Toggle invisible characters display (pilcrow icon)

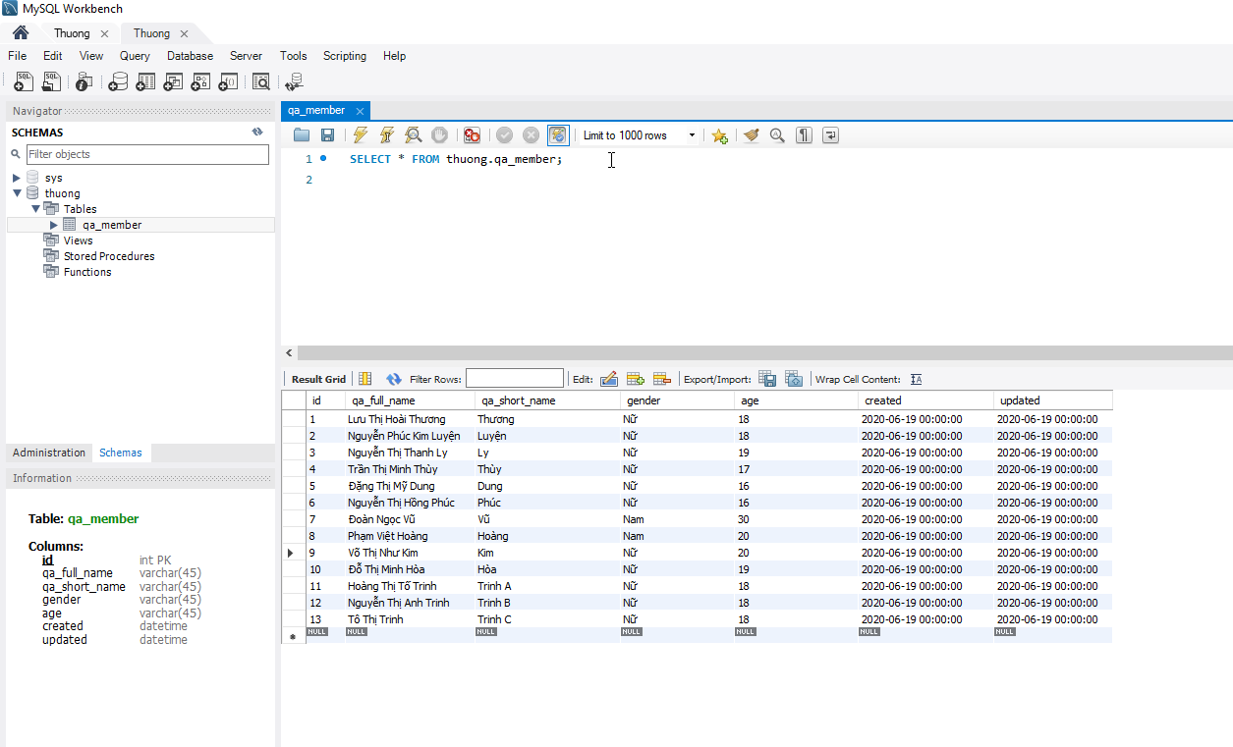804,135
